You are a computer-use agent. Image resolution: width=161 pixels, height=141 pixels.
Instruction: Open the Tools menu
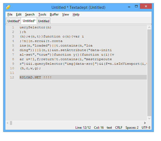(x=42, y=14)
